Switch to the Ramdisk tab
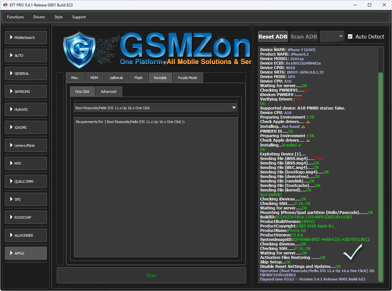 (160, 78)
